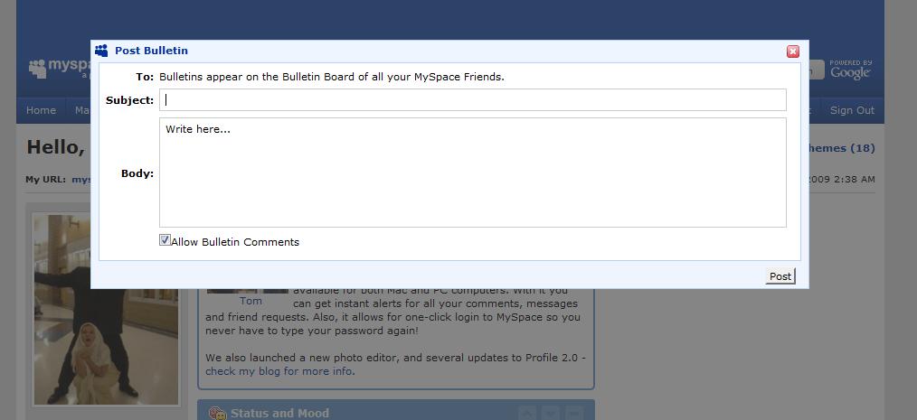The height and width of the screenshot is (420, 917).
Task: Click the Post Bulletin dialog title
Action: coord(151,51)
